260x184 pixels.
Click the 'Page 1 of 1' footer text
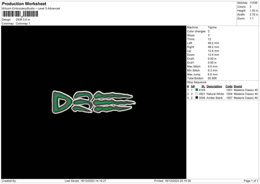tap(251, 181)
